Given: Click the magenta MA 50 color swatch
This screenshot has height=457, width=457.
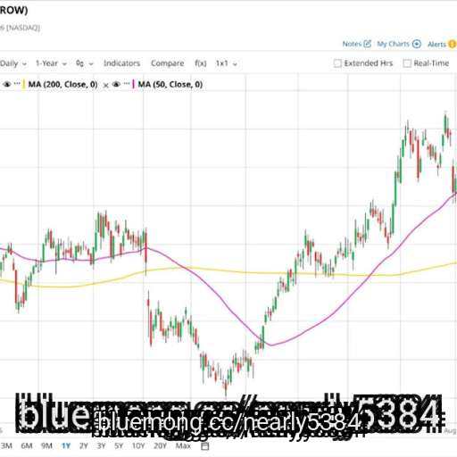Looking at the screenshot, I should pyautogui.click(x=134, y=85).
